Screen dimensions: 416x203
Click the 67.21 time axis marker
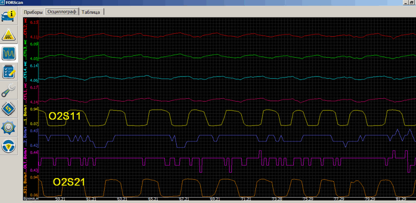184,199
